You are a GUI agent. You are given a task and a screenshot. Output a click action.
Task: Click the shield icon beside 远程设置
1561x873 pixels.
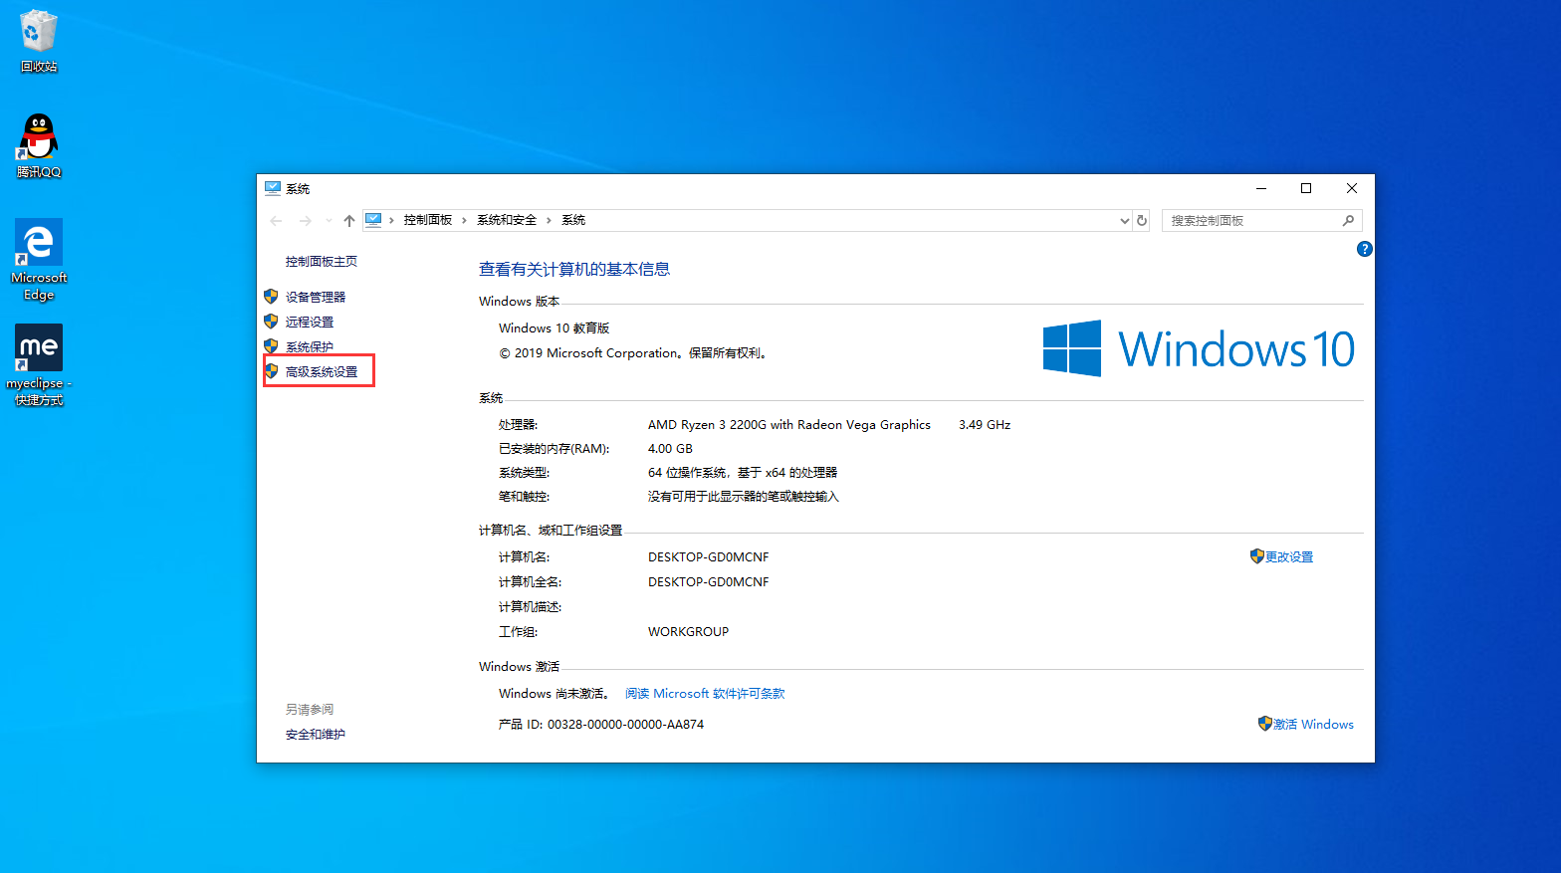point(271,322)
